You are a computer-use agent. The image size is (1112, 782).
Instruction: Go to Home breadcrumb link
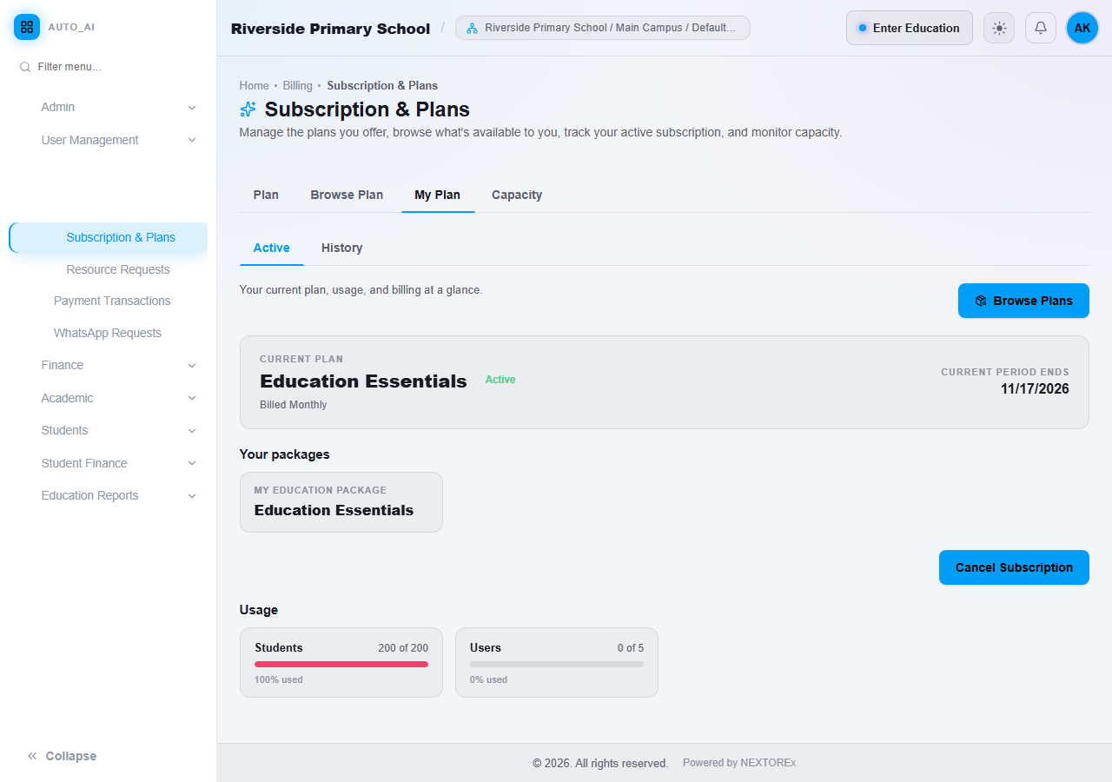point(255,85)
